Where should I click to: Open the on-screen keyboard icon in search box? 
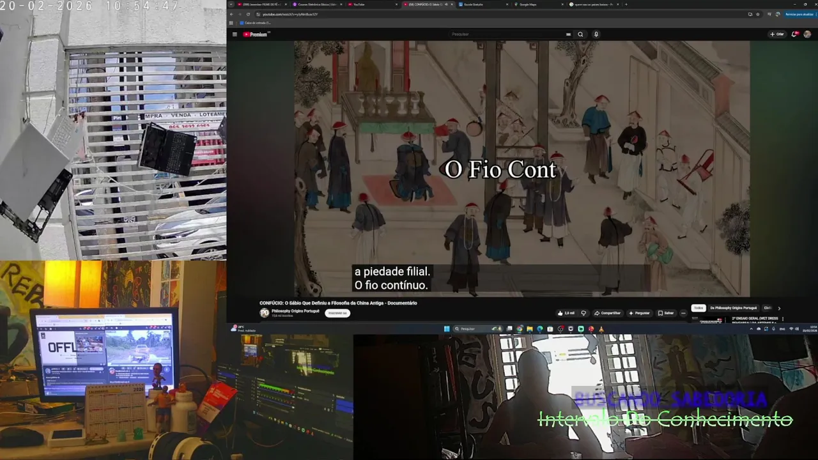568,34
